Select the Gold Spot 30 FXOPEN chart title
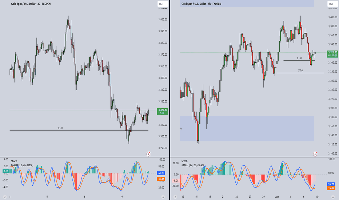The height and width of the screenshot is (200, 339). (x=31, y=4)
